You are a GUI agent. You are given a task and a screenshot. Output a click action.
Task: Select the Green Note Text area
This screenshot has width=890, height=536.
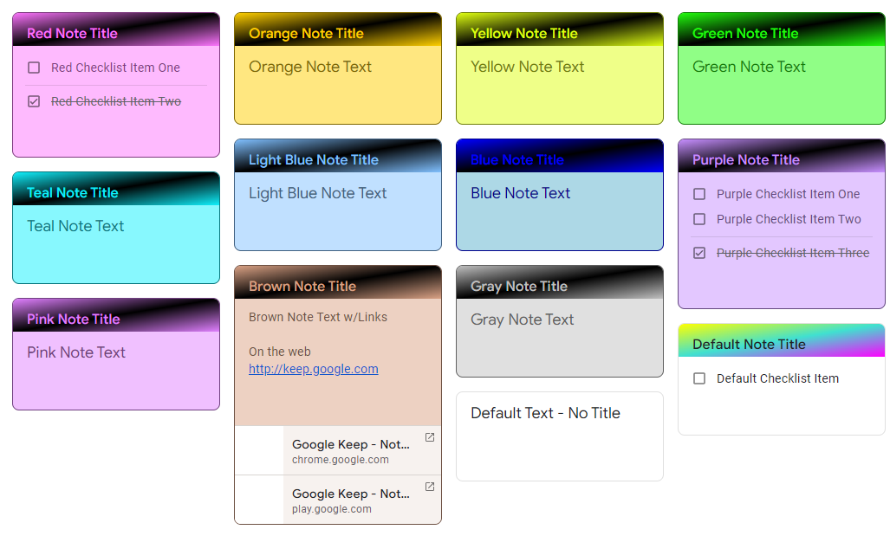(x=749, y=67)
